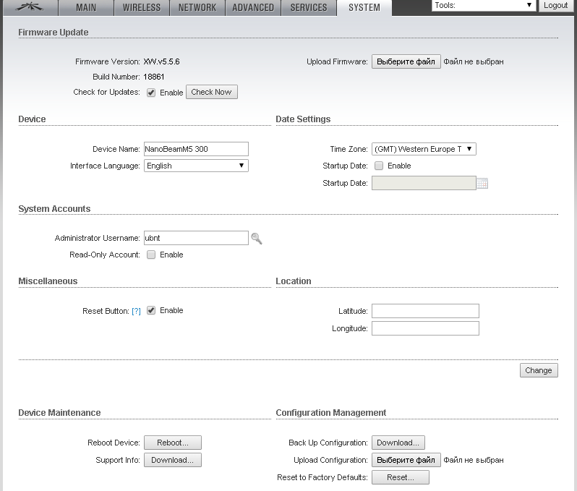This screenshot has height=491, width=577.
Task: Enable the Startup Date checkbox
Action: point(379,166)
